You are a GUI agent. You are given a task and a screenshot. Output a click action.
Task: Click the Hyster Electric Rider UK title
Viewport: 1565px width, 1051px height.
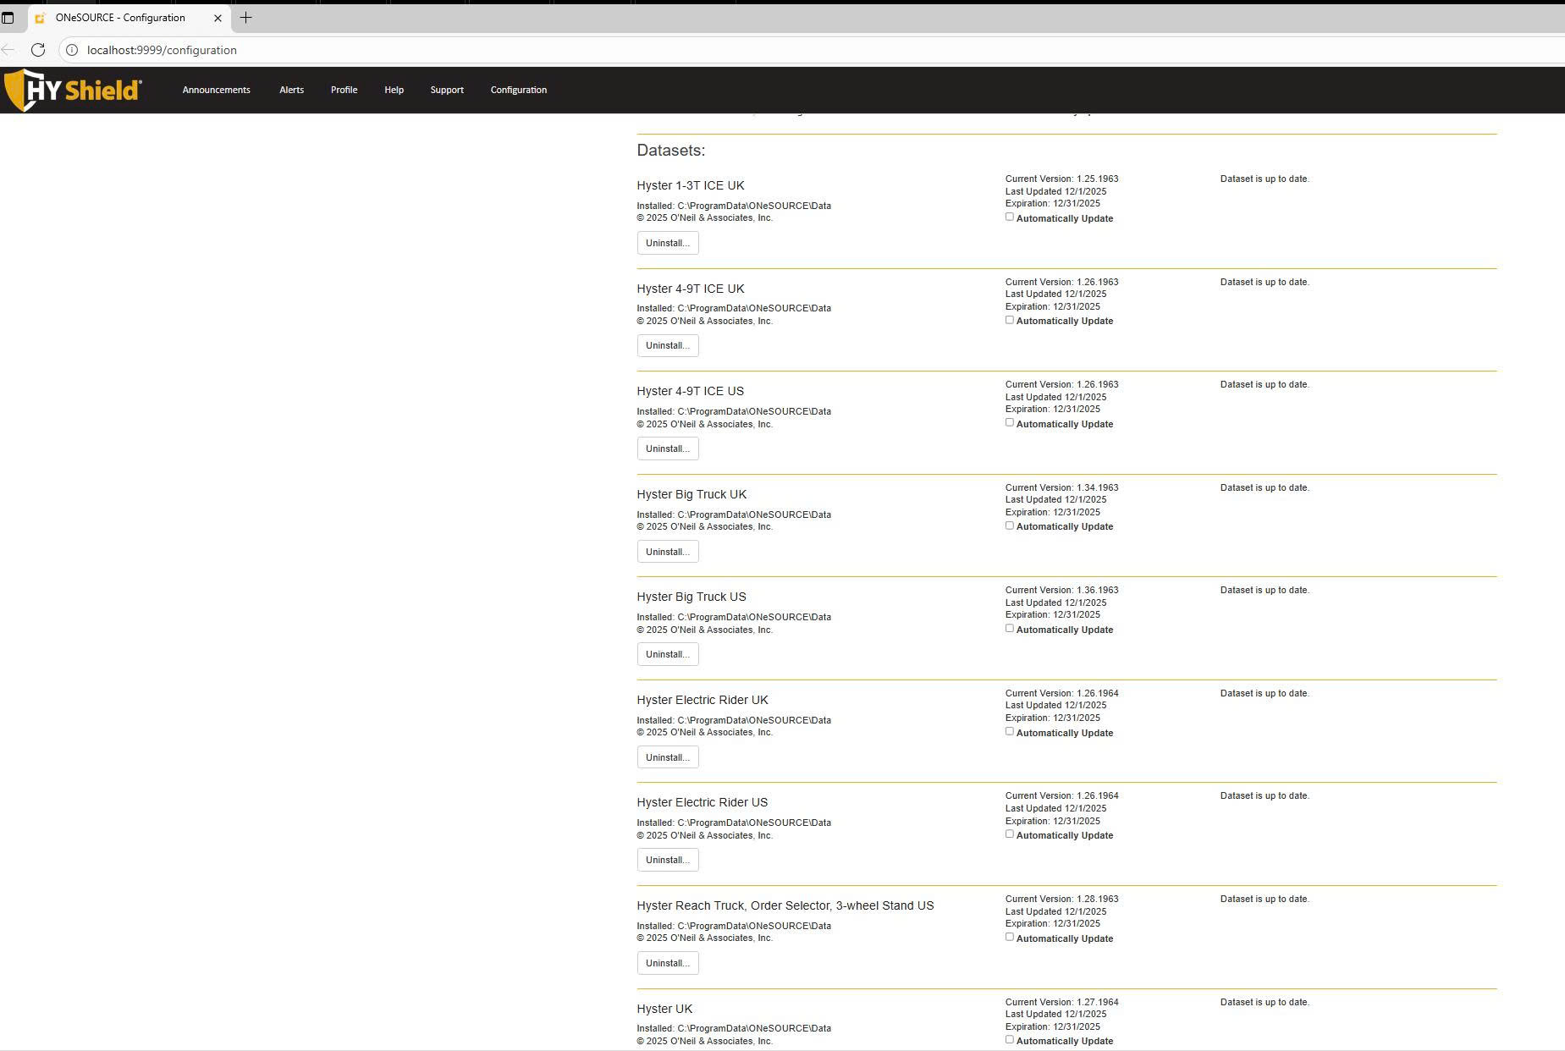click(703, 700)
